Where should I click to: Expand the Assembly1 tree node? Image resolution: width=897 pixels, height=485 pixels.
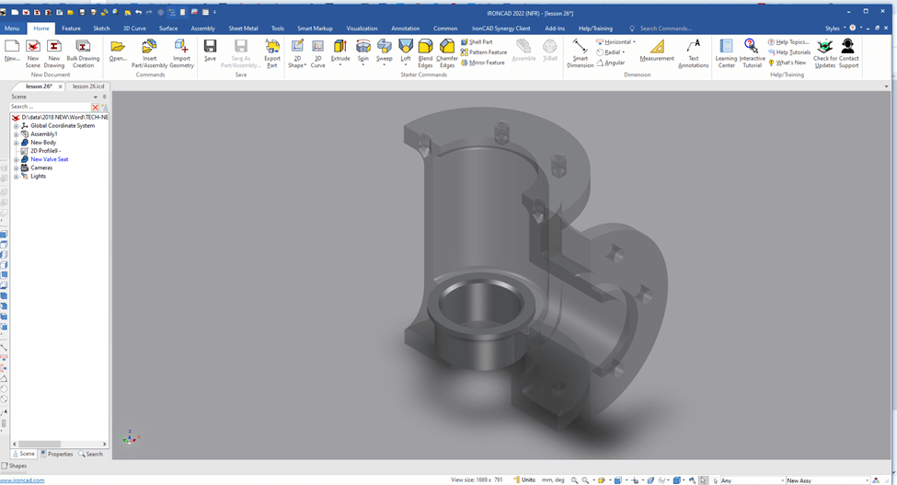(16, 134)
